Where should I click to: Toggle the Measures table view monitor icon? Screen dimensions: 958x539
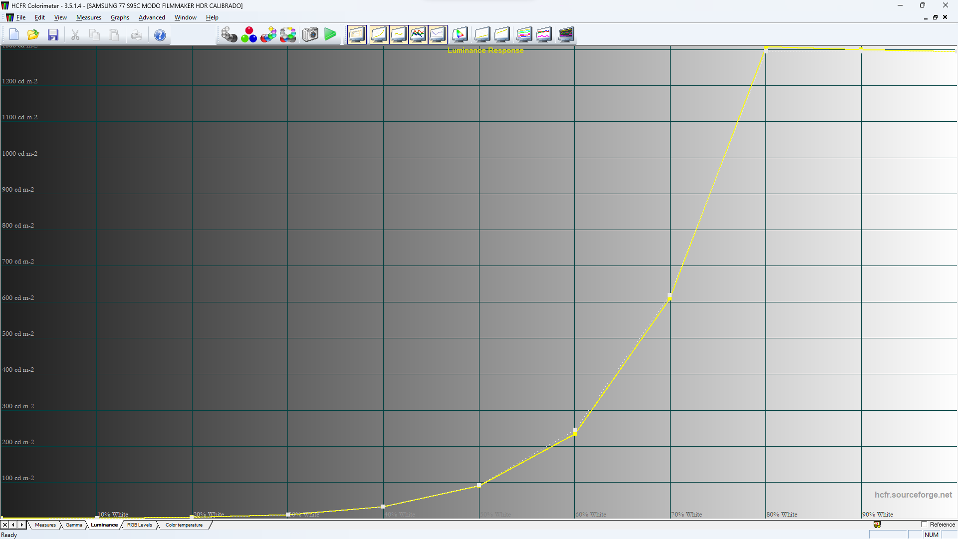(357, 34)
